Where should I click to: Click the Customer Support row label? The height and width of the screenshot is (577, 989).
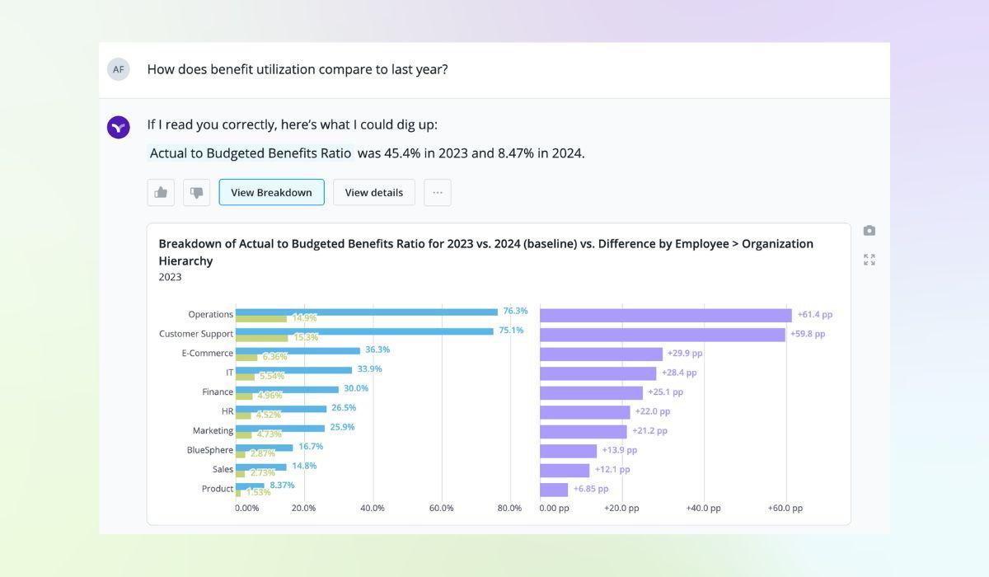pyautogui.click(x=196, y=334)
